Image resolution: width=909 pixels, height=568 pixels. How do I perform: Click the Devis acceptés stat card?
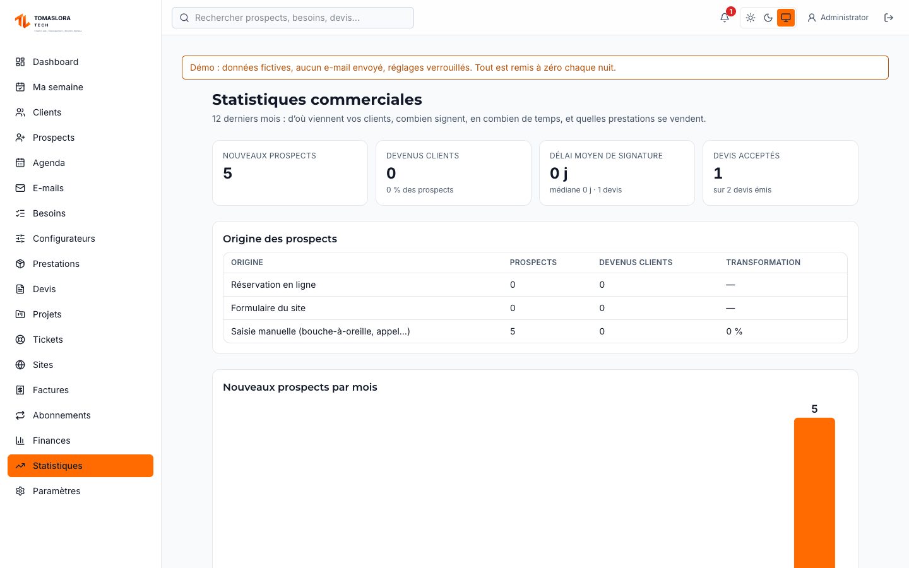pyautogui.click(x=780, y=173)
